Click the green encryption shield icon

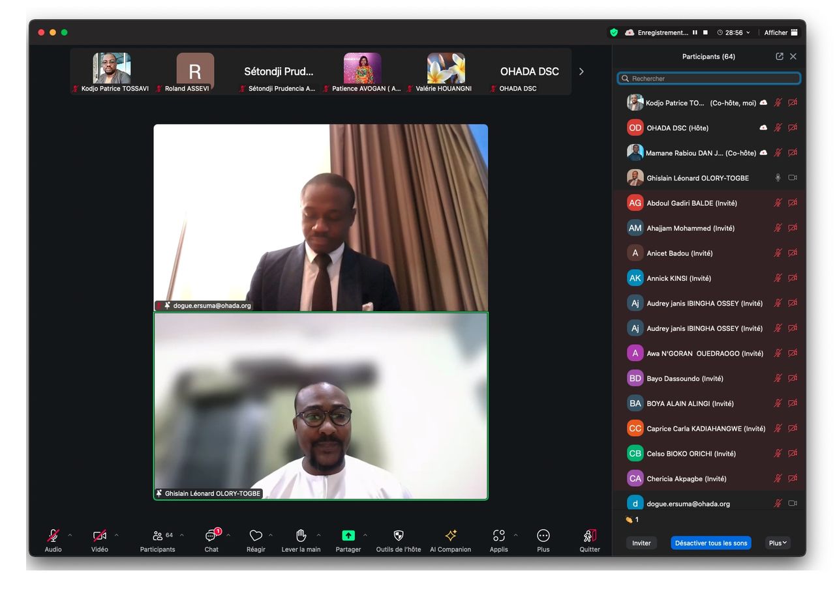(x=614, y=33)
